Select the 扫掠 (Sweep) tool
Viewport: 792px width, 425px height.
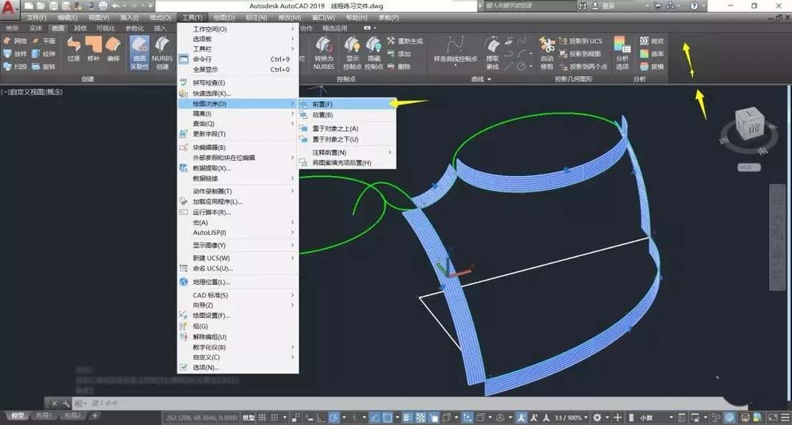pos(15,67)
